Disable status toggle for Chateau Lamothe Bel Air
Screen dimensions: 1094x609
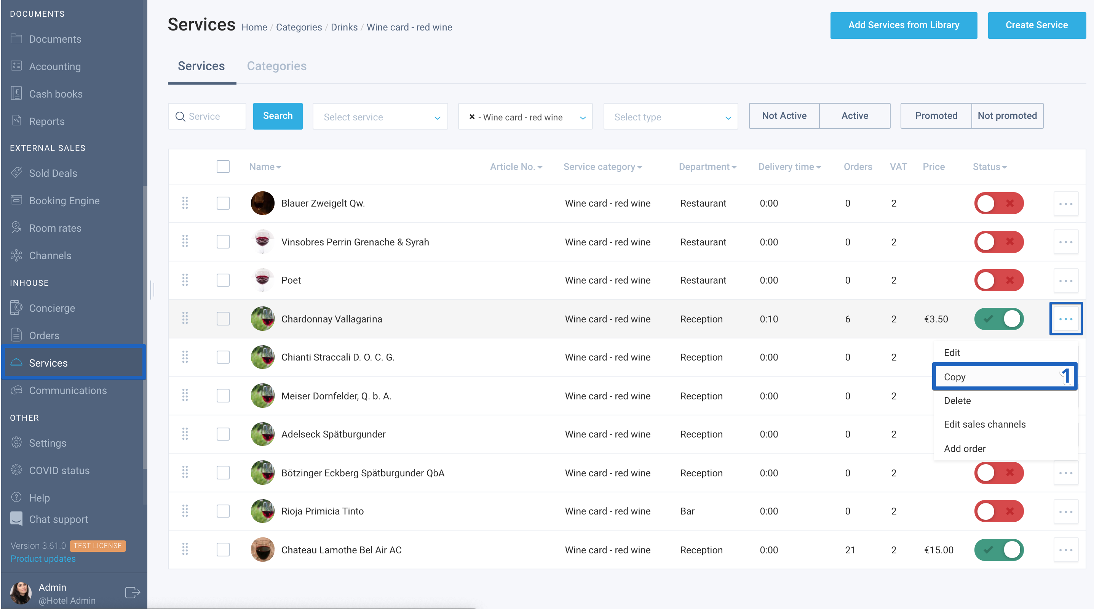point(998,550)
